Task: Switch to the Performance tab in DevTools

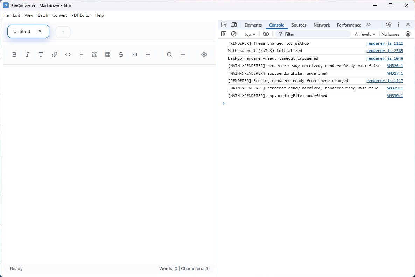Action: click(349, 25)
